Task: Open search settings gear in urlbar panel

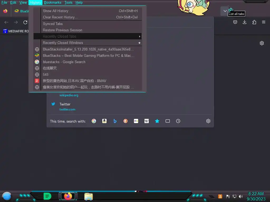Action: pyautogui.click(x=208, y=121)
